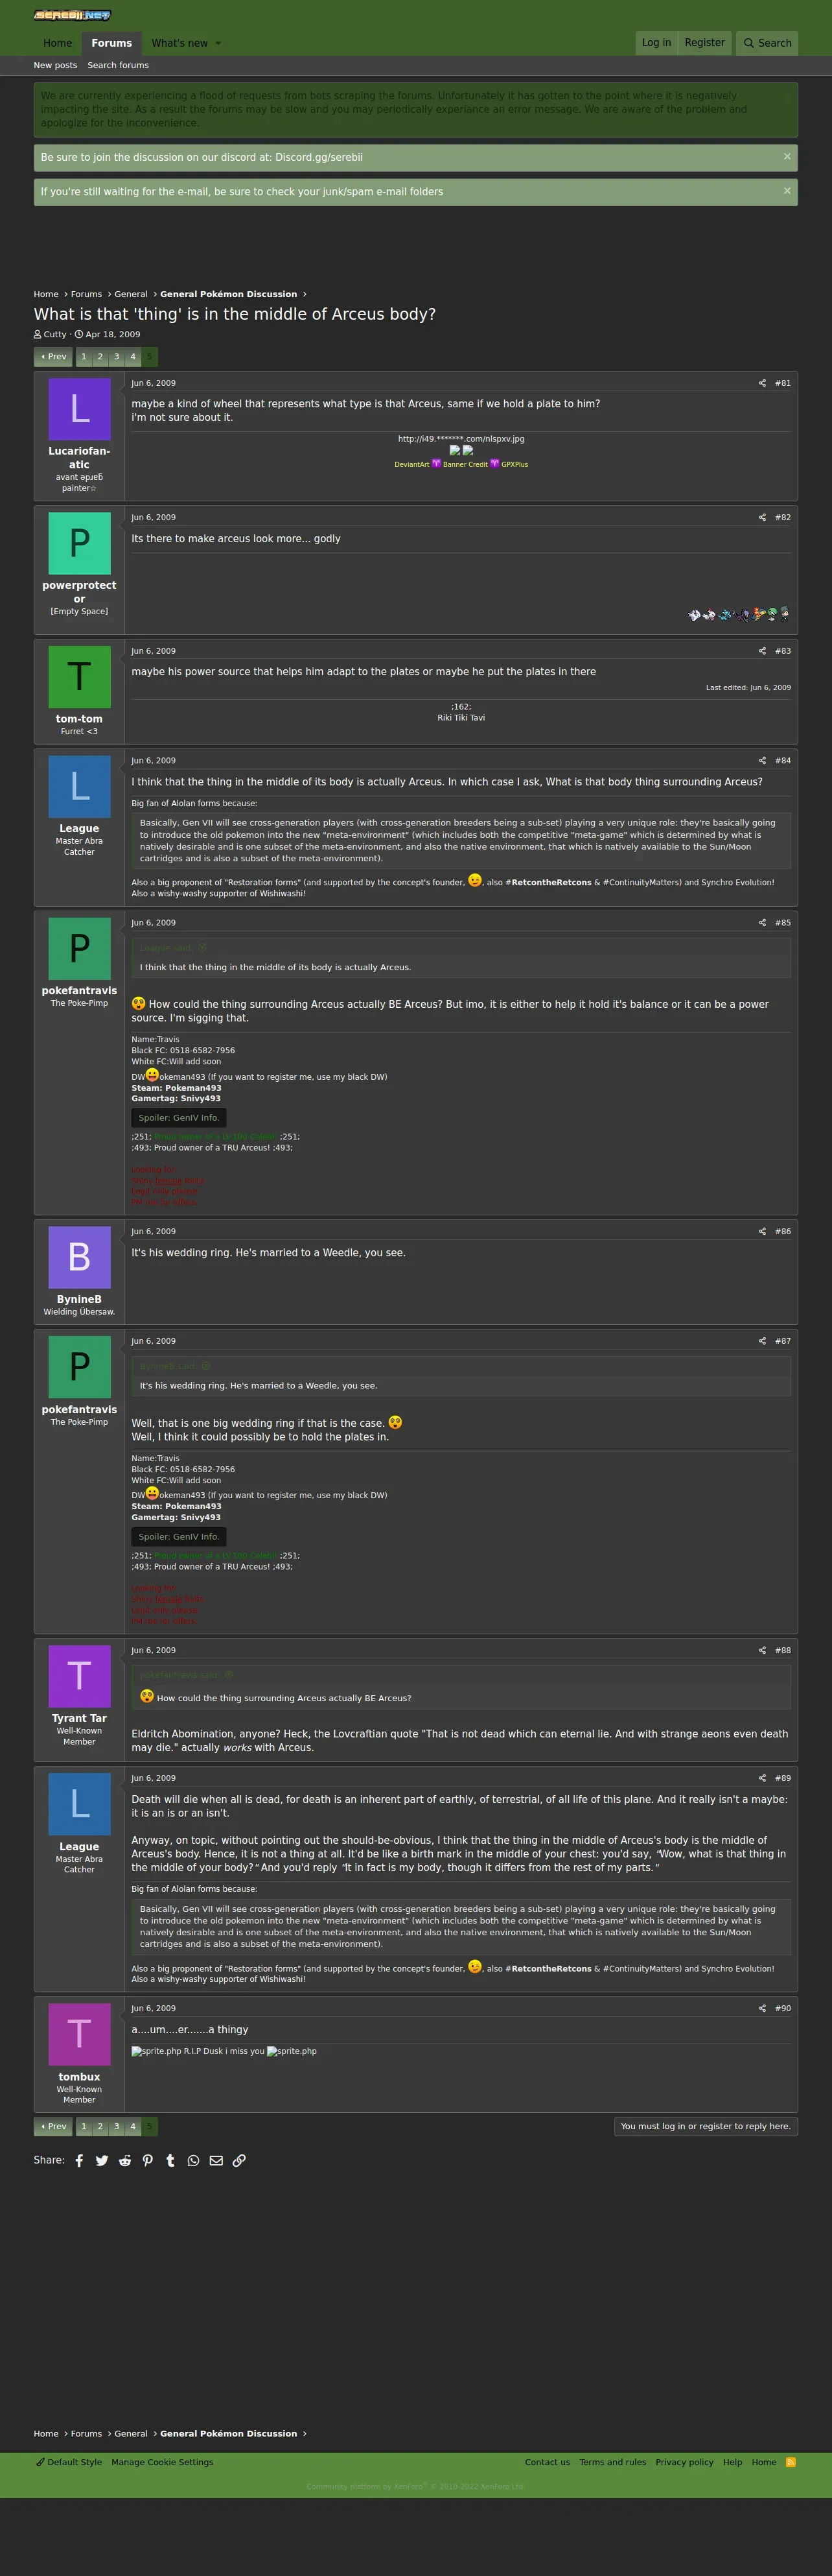
Task: Share post #87 via share icon
Action: pos(762,1341)
